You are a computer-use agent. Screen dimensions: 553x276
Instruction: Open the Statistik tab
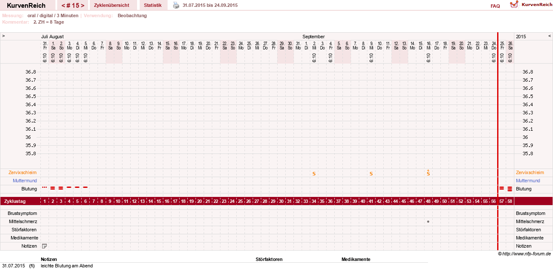[153, 5]
